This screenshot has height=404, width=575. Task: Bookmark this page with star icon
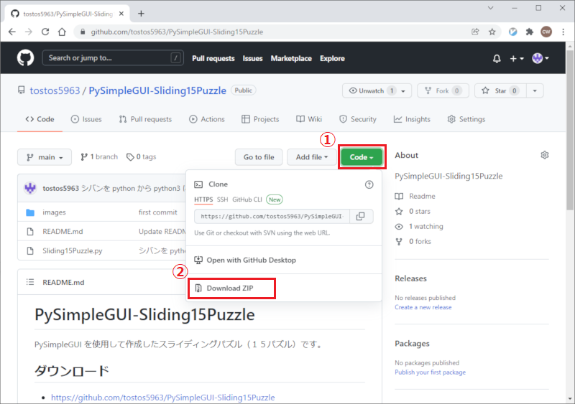492,32
